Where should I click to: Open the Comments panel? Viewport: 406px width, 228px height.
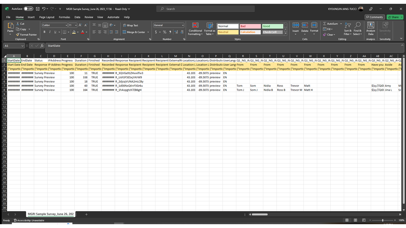pos(375,17)
